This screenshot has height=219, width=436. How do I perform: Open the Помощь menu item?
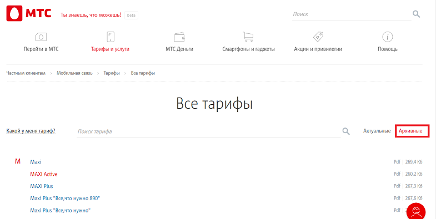coord(387,49)
